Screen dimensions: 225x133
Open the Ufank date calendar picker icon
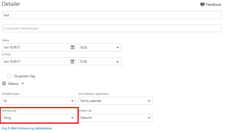click(72, 47)
